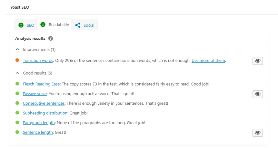278x148 pixels.
Task: Click the Consecutive sentences link
Action: pos(44,104)
